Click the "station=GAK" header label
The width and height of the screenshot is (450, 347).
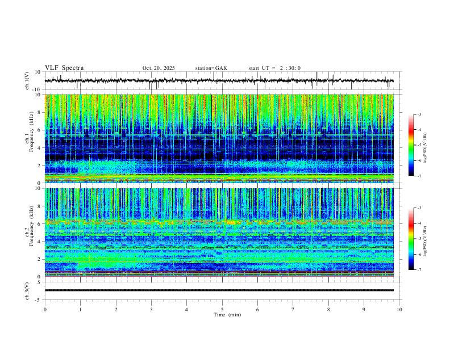[211, 68]
